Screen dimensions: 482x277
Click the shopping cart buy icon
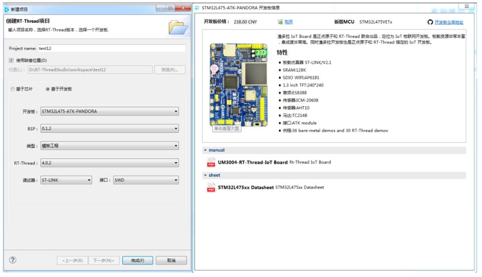click(280, 22)
